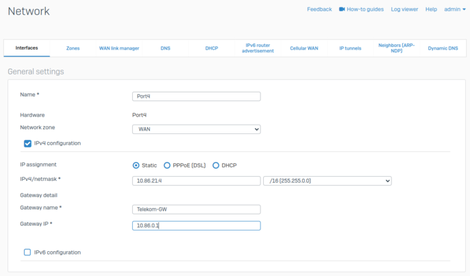The width and height of the screenshot is (470, 276).
Task: Open the Neighbors (ARP-NDP) tab
Action: click(396, 48)
